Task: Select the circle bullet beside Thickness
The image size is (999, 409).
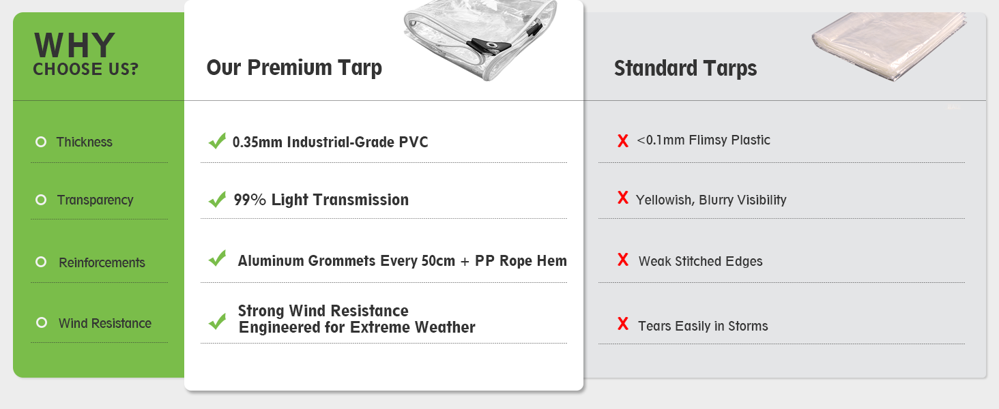Action: [41, 142]
